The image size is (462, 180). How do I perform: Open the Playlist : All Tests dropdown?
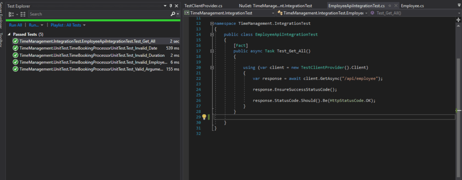tap(68, 25)
